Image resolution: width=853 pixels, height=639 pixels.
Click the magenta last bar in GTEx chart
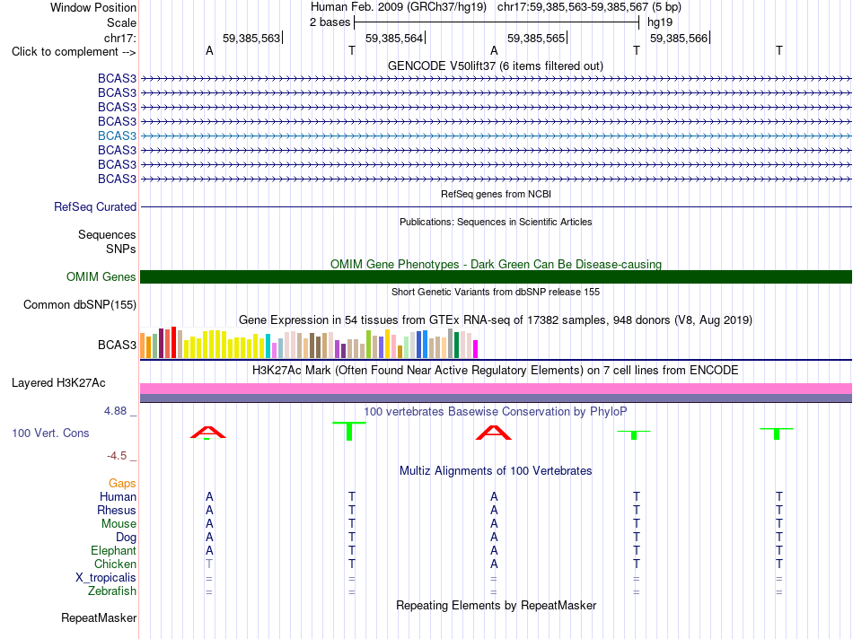pyautogui.click(x=476, y=349)
